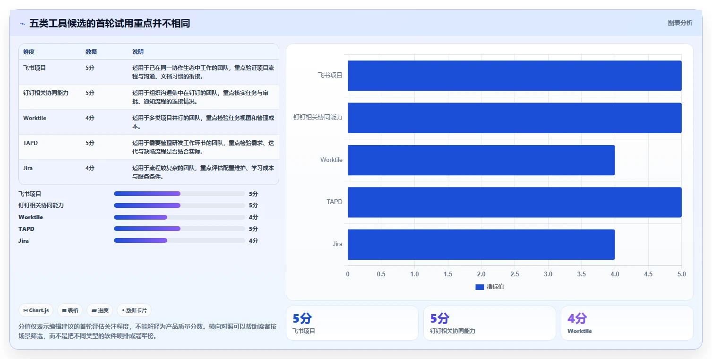Click description starting 适用于需要管理研发工作环节
This screenshot has height=359, width=712.
[203, 147]
